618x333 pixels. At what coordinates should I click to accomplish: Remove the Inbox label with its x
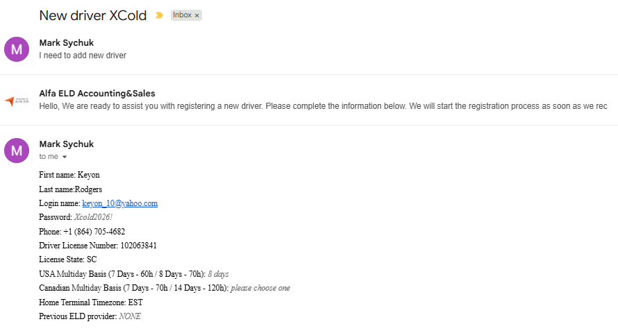tap(197, 15)
